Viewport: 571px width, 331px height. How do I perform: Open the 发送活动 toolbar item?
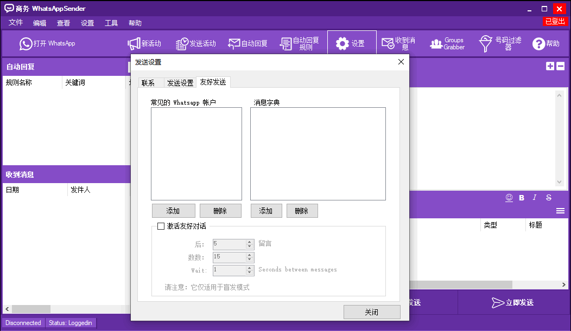tap(196, 44)
